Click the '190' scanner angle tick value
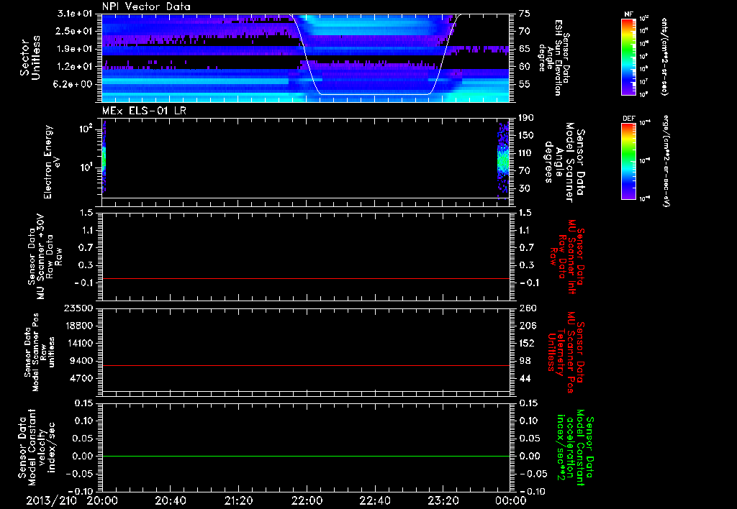737x509 pixels. pyautogui.click(x=525, y=118)
